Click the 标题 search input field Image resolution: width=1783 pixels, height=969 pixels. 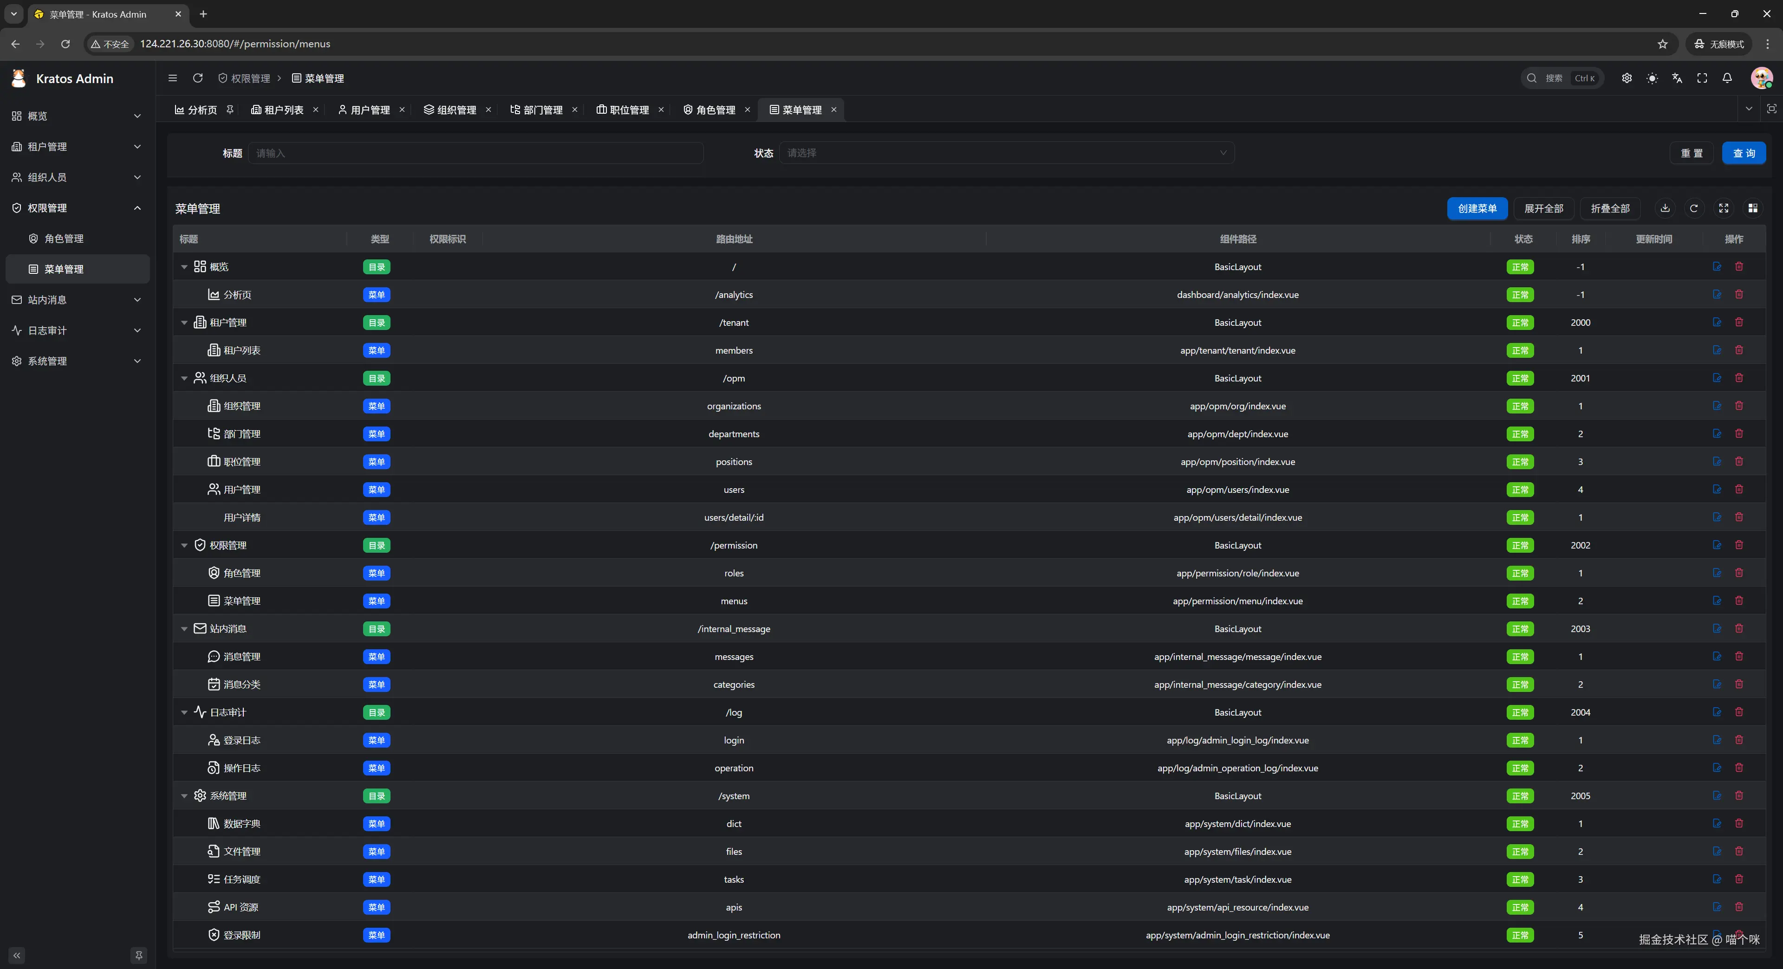coord(475,153)
